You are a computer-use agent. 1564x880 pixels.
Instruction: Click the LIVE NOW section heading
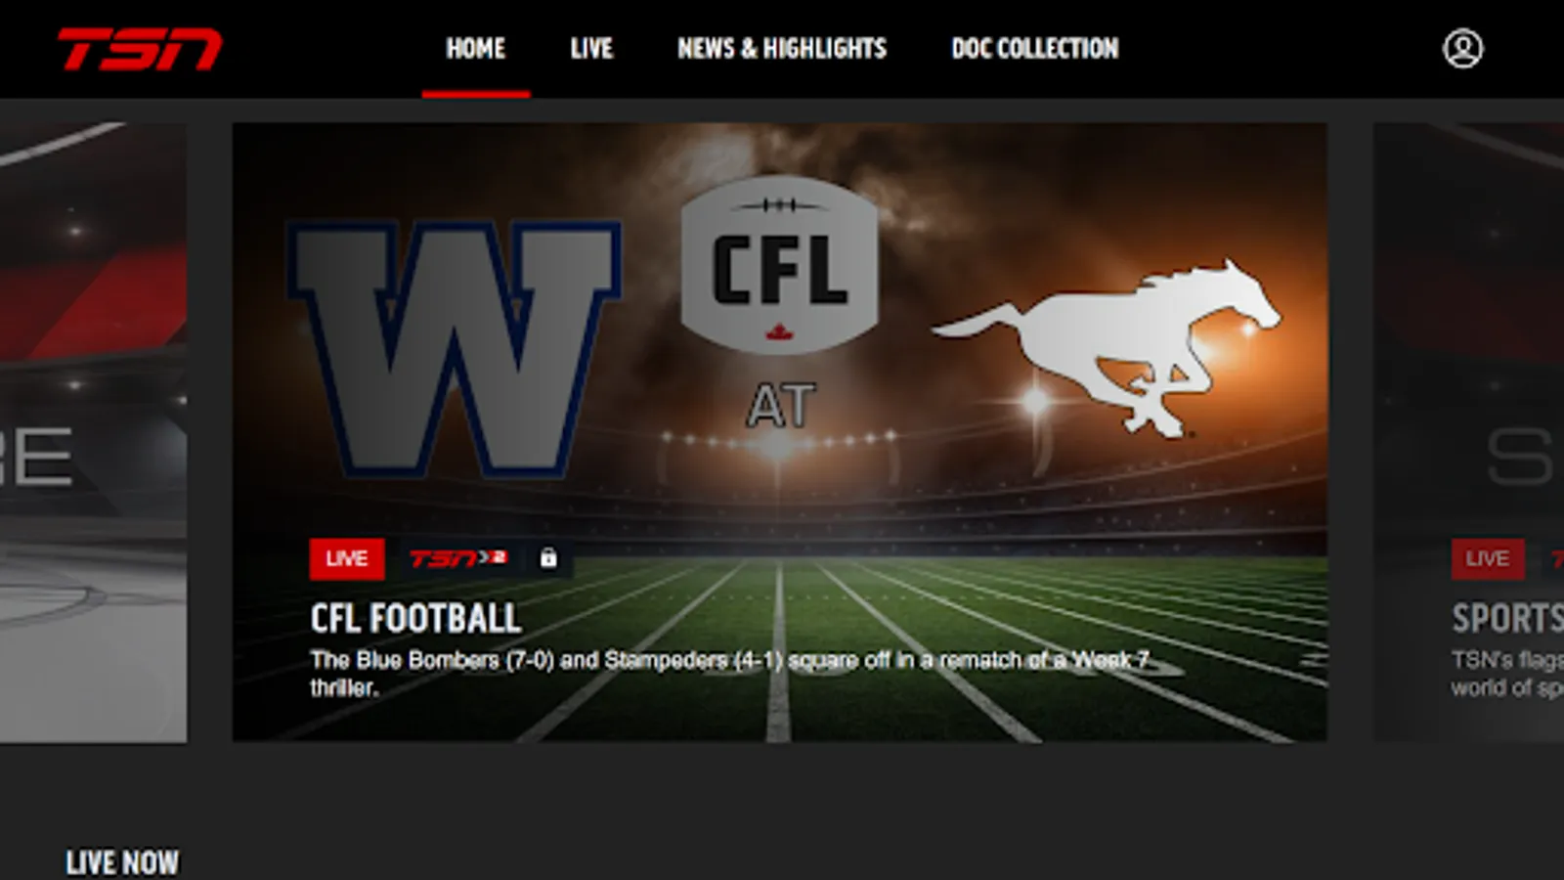[122, 862]
